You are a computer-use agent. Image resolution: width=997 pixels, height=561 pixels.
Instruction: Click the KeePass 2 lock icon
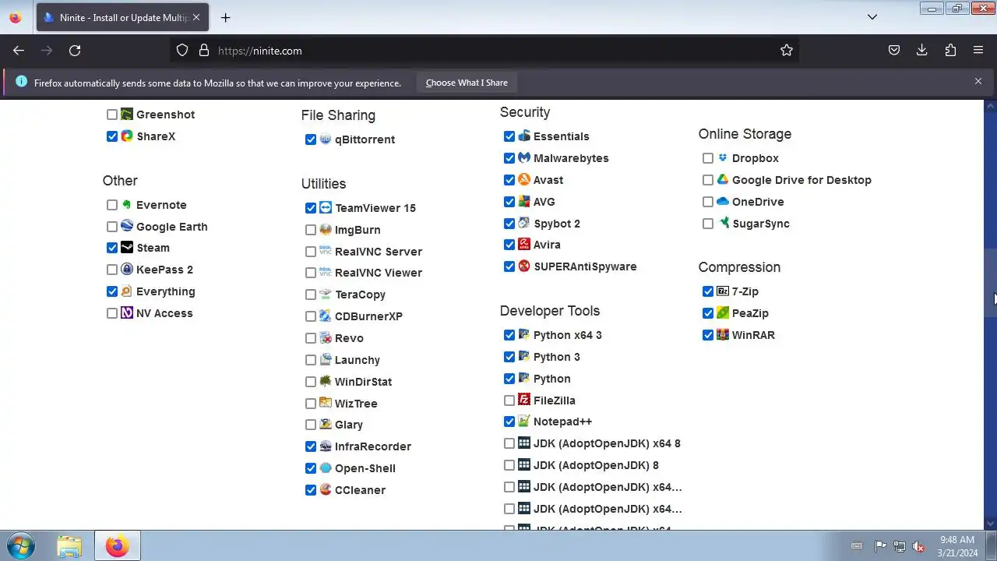pyautogui.click(x=127, y=270)
